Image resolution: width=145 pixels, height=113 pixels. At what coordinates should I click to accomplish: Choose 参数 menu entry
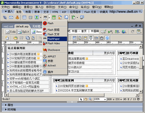click(55, 61)
